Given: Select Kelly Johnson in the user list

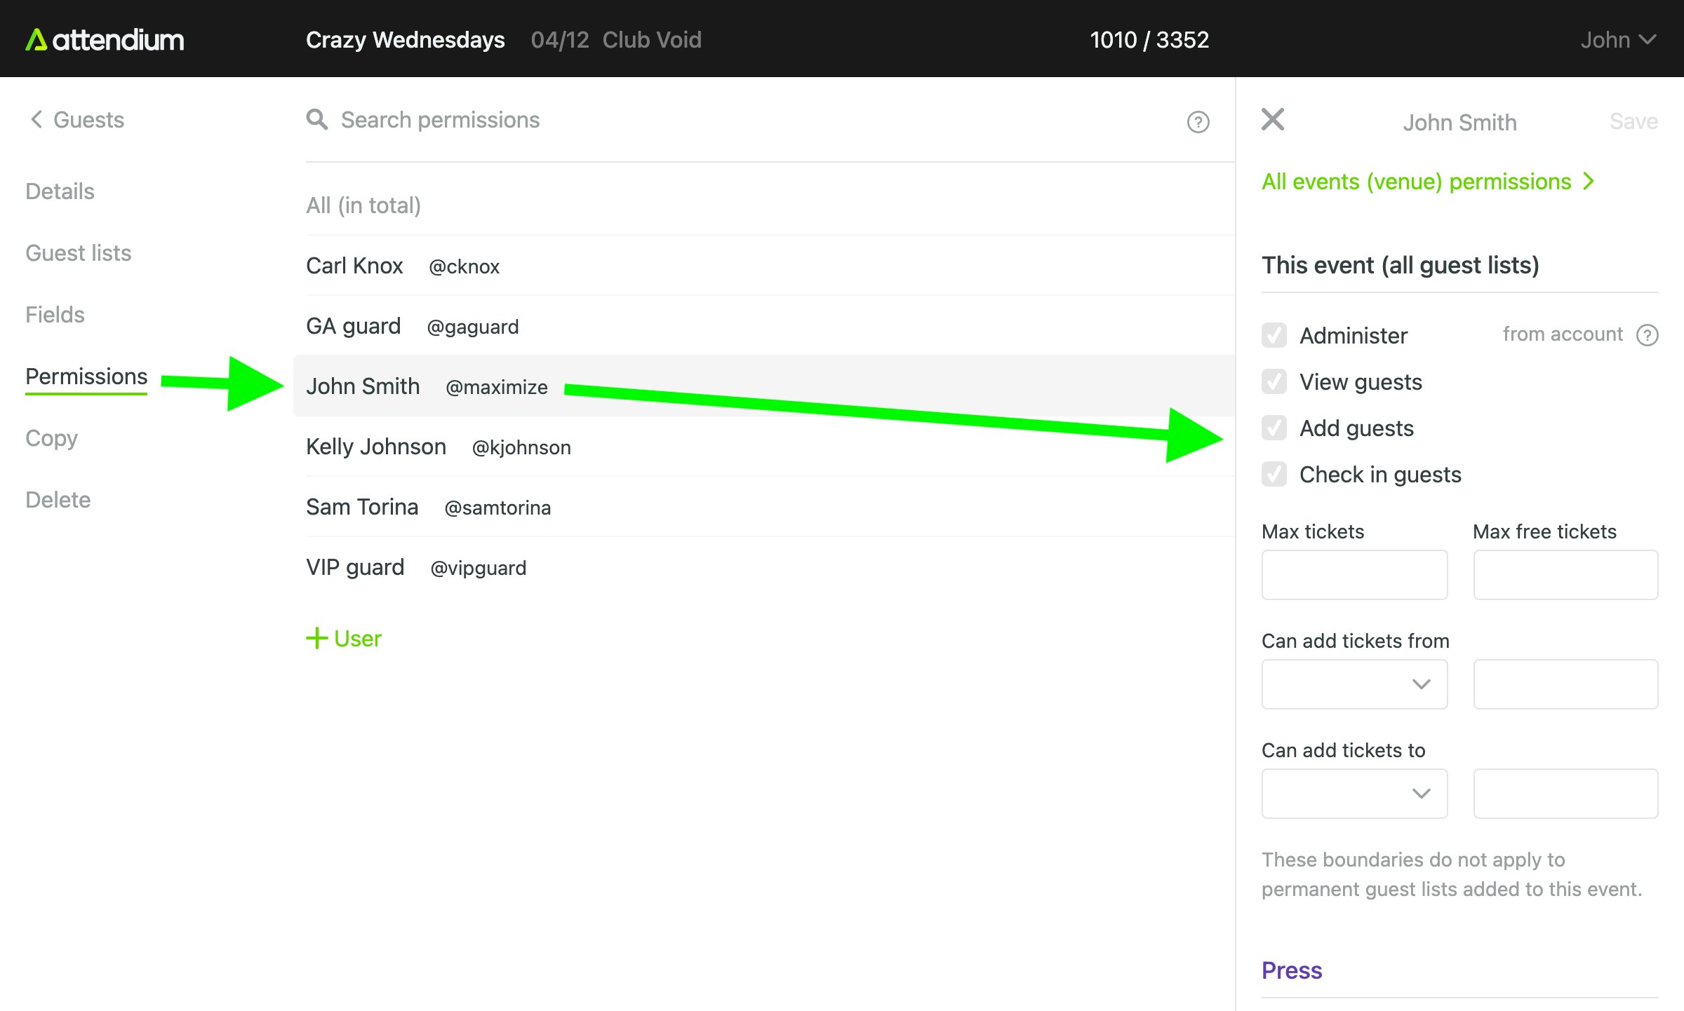Looking at the screenshot, I should click(x=376, y=447).
